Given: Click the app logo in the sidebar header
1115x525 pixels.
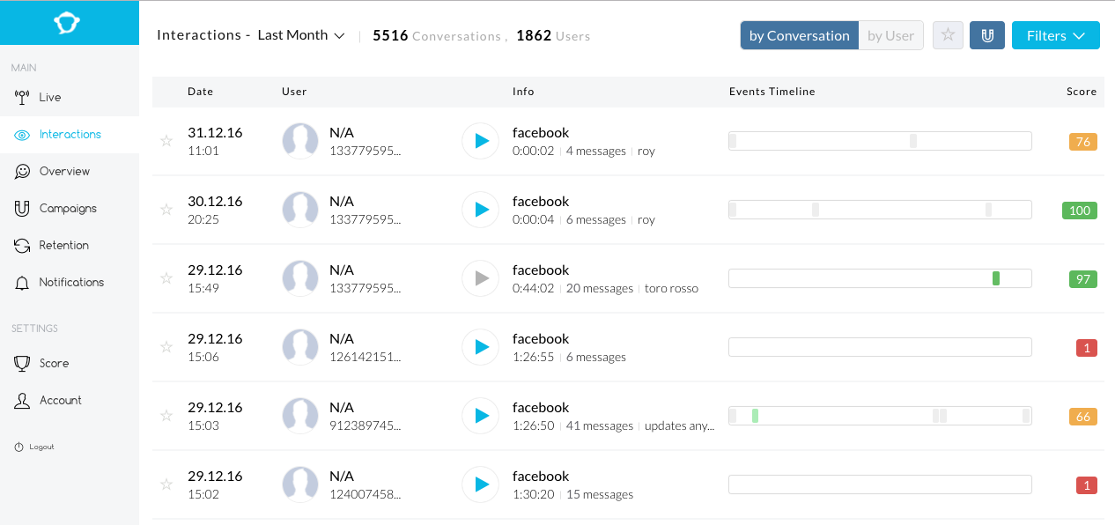Looking at the screenshot, I should pos(67,23).
